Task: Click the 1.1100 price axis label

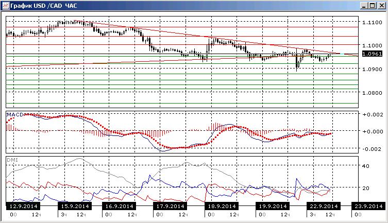Action: (x=372, y=23)
